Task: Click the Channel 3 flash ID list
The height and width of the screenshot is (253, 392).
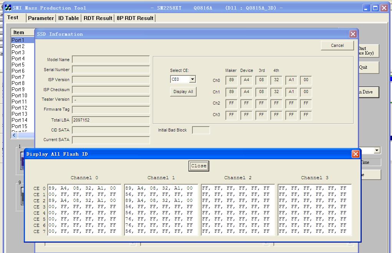Action: point(314,210)
